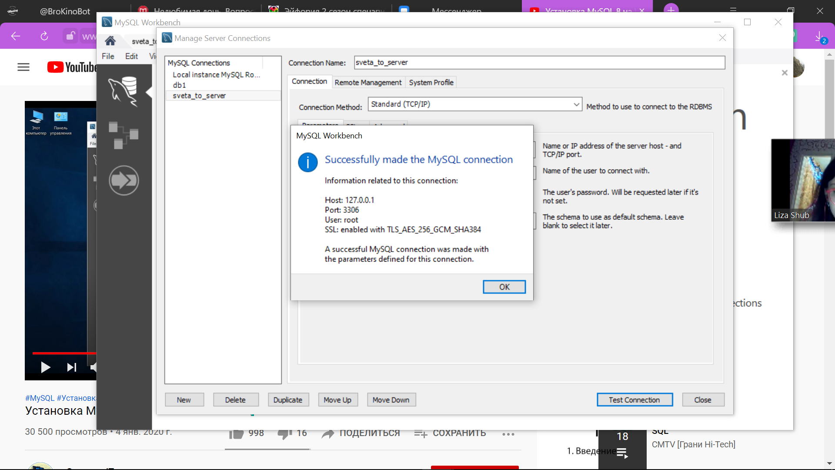Open the YouTube hamburger guide menu
The width and height of the screenshot is (835, 470).
(x=23, y=67)
